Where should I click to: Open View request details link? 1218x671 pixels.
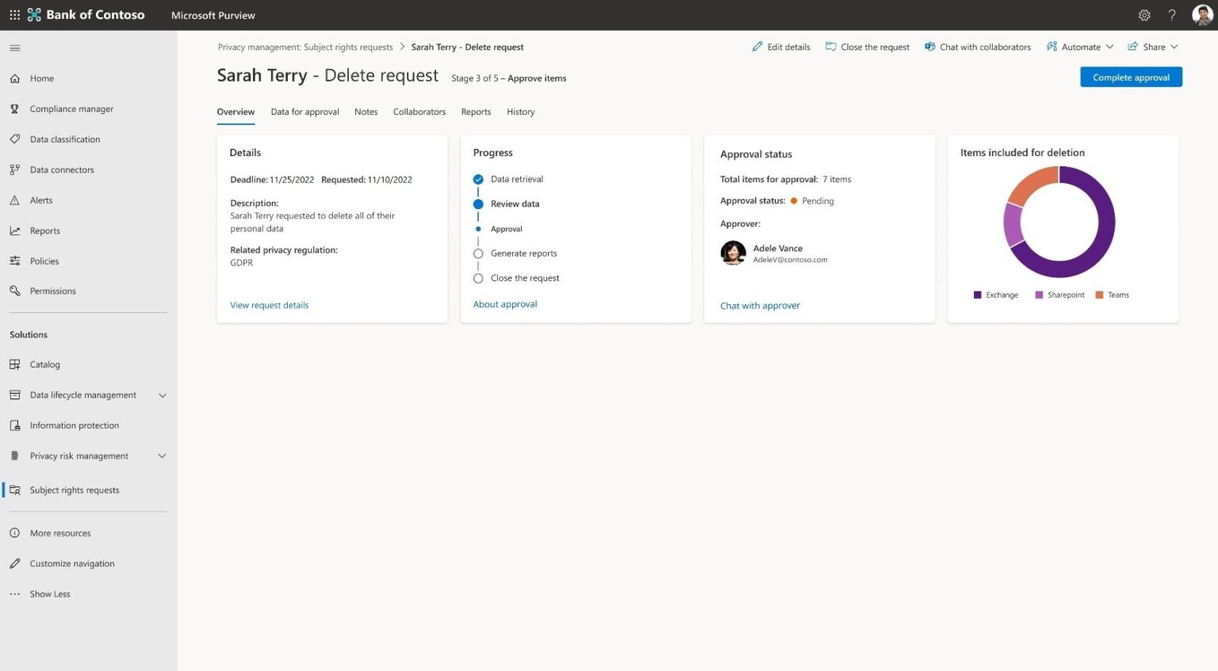click(269, 305)
